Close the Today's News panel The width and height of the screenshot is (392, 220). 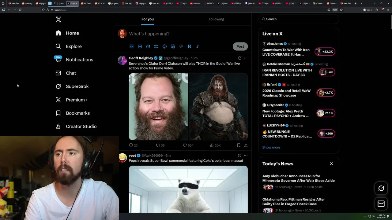(x=331, y=164)
